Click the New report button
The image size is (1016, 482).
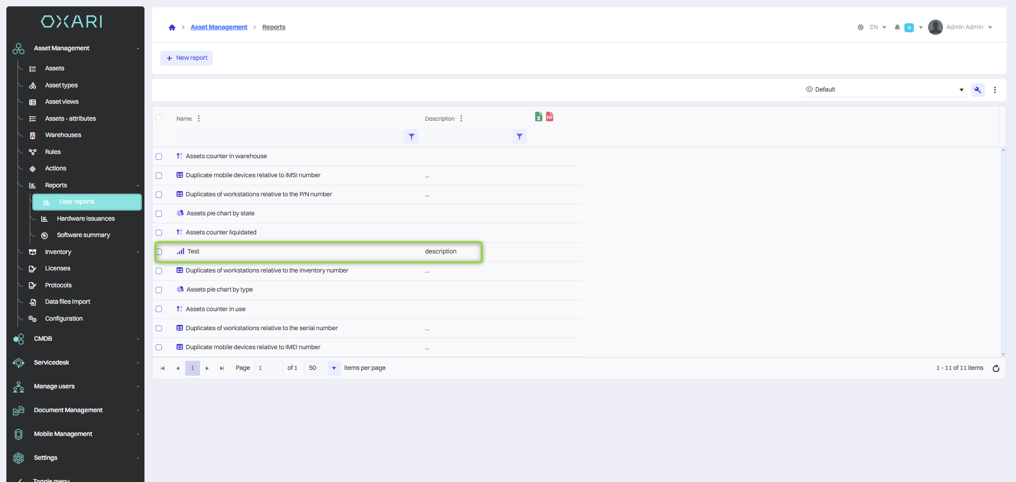pos(187,58)
